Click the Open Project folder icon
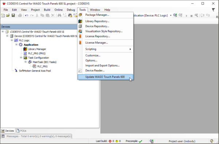 [x=8, y=15]
